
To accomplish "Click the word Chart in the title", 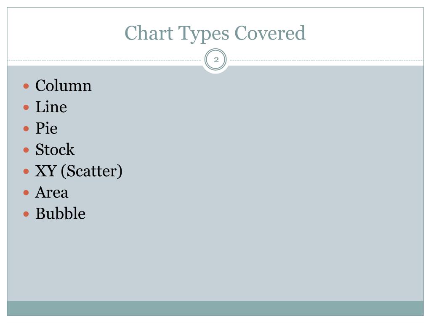I will pos(149,33).
